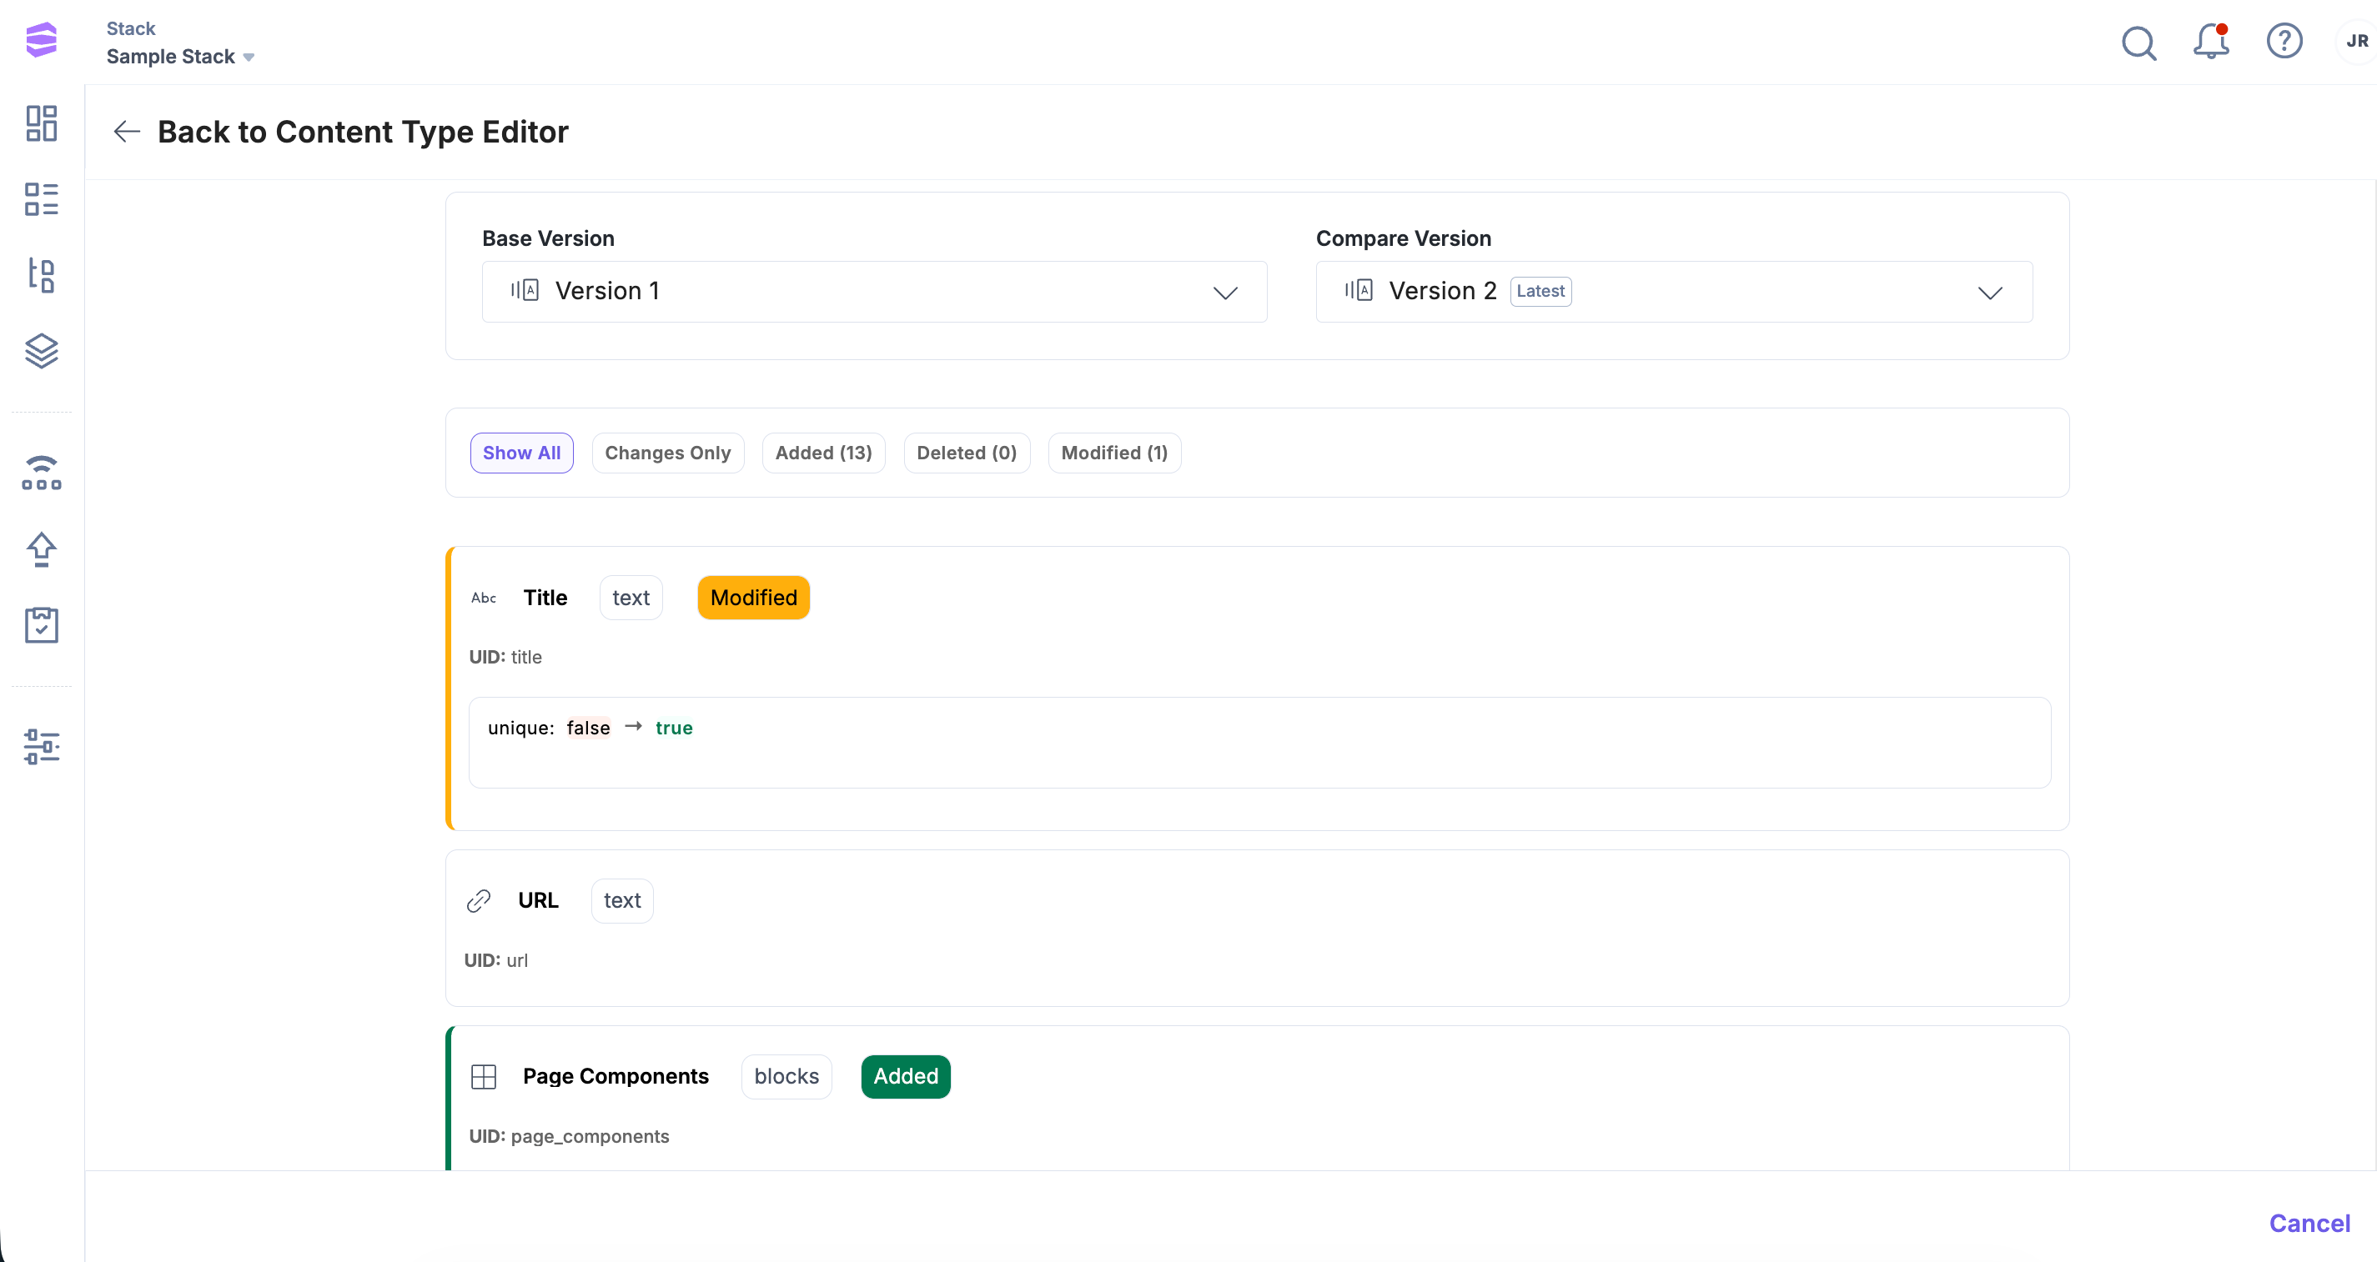The image size is (2377, 1262).
Task: Toggle the Changes Only filter
Action: [x=667, y=453]
